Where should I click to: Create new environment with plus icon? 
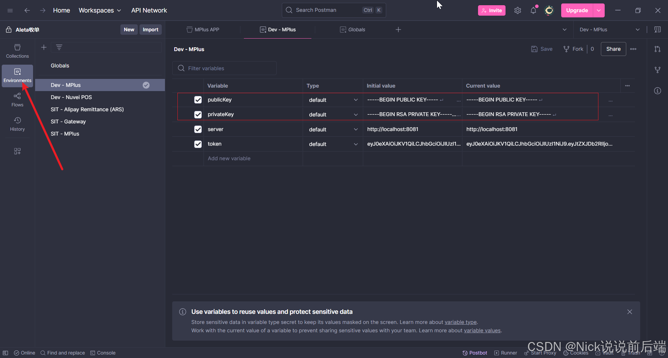44,47
